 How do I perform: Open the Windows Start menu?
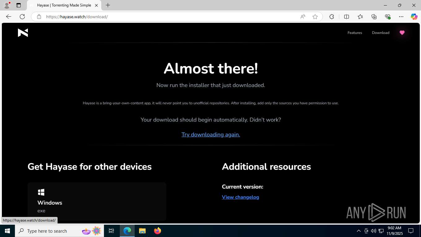(x=7, y=231)
